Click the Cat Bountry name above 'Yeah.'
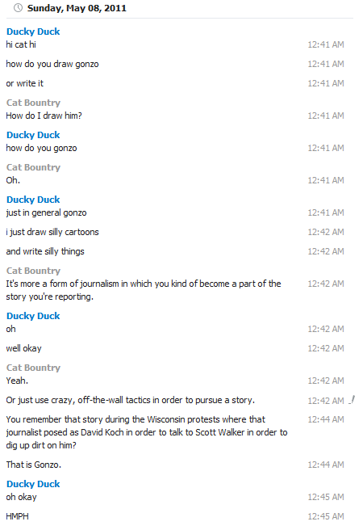The image size is (363, 530). (x=33, y=368)
